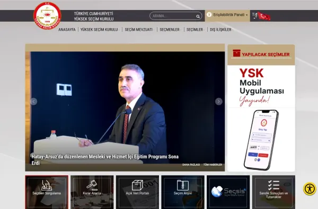
Task: Go to Anasayfa menu item
Action: pos(67,30)
